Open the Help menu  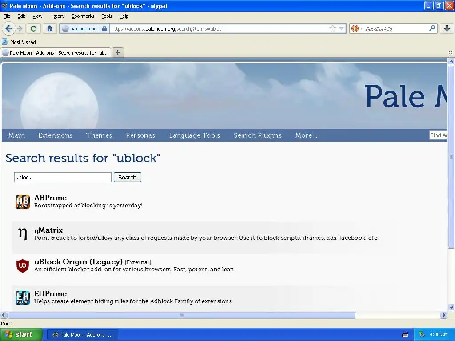coord(124,16)
